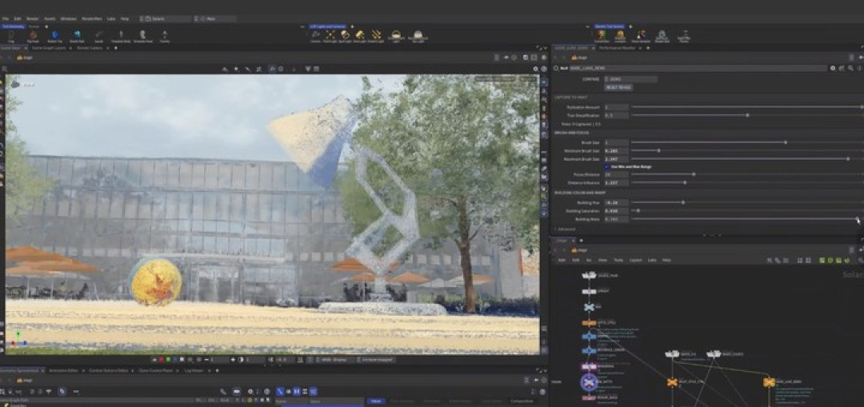The image size is (864, 407).
Task: Uncheck Use Min and Max Range checkbox
Action: click(x=607, y=166)
